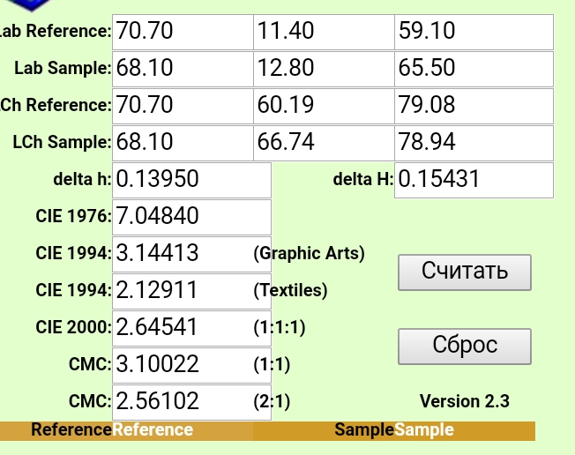Select the LCh Reference hue field showing 79.08

click(x=474, y=106)
